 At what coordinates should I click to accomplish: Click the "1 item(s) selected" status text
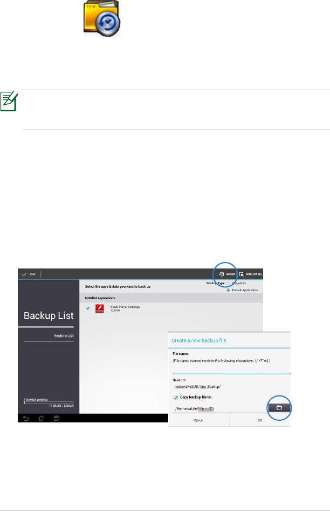pos(36,399)
